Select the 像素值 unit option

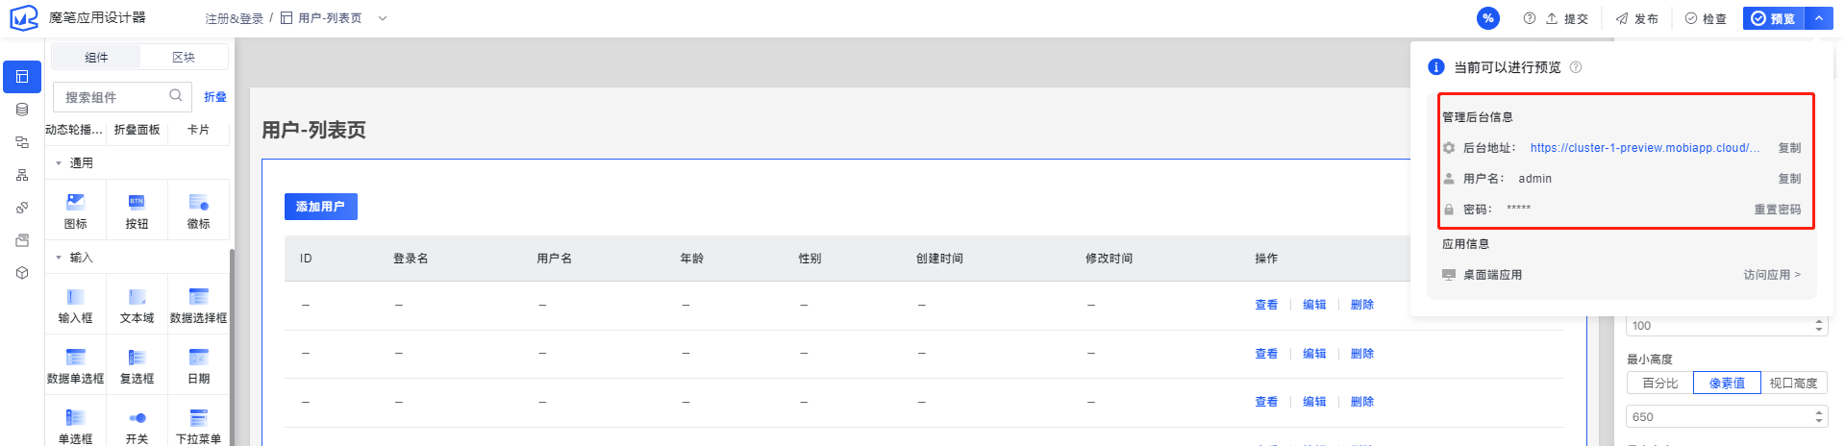click(1727, 383)
